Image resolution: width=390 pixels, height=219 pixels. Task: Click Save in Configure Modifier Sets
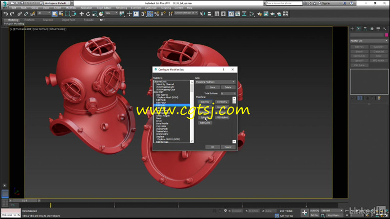coord(213,88)
